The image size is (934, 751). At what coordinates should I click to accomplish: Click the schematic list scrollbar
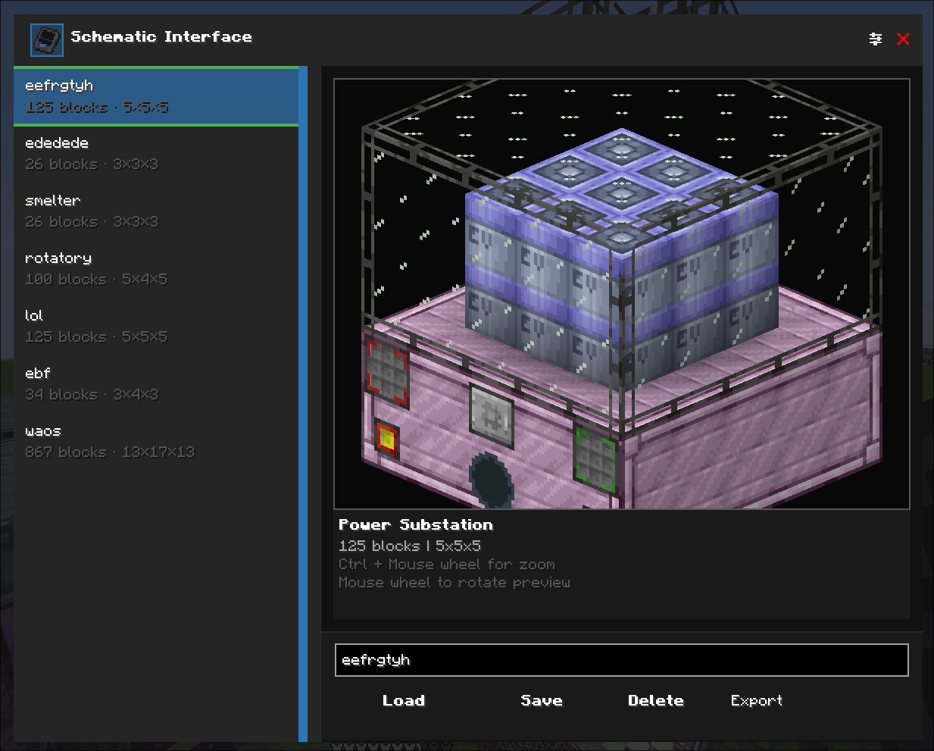point(303,404)
